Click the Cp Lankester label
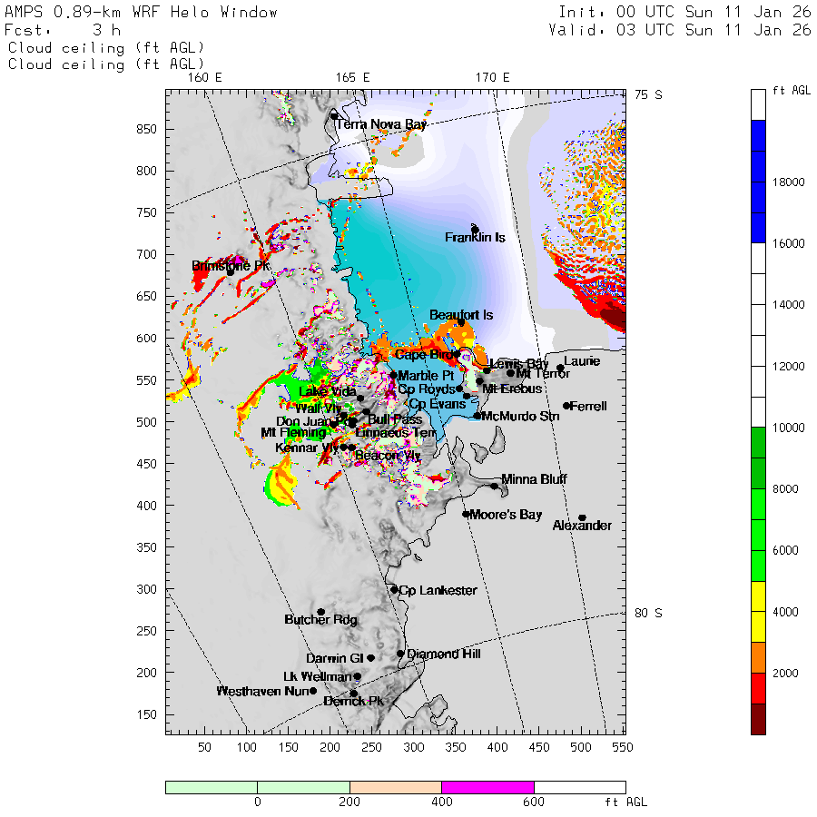Viewport: 817px width, 817px height. [438, 590]
